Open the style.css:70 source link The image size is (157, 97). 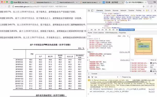pyautogui.click(x=125, y=52)
